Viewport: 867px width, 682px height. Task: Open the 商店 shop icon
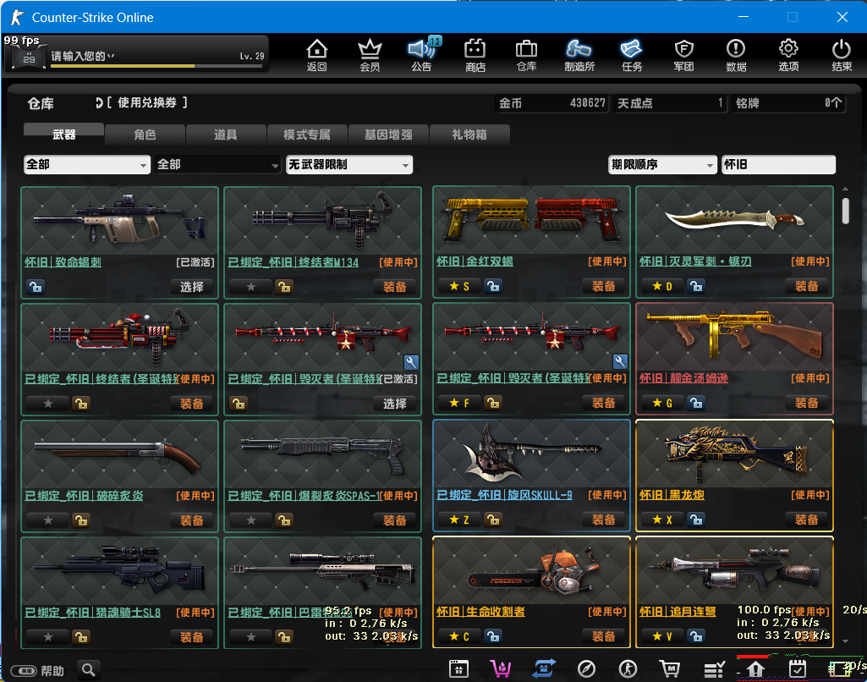[x=475, y=55]
